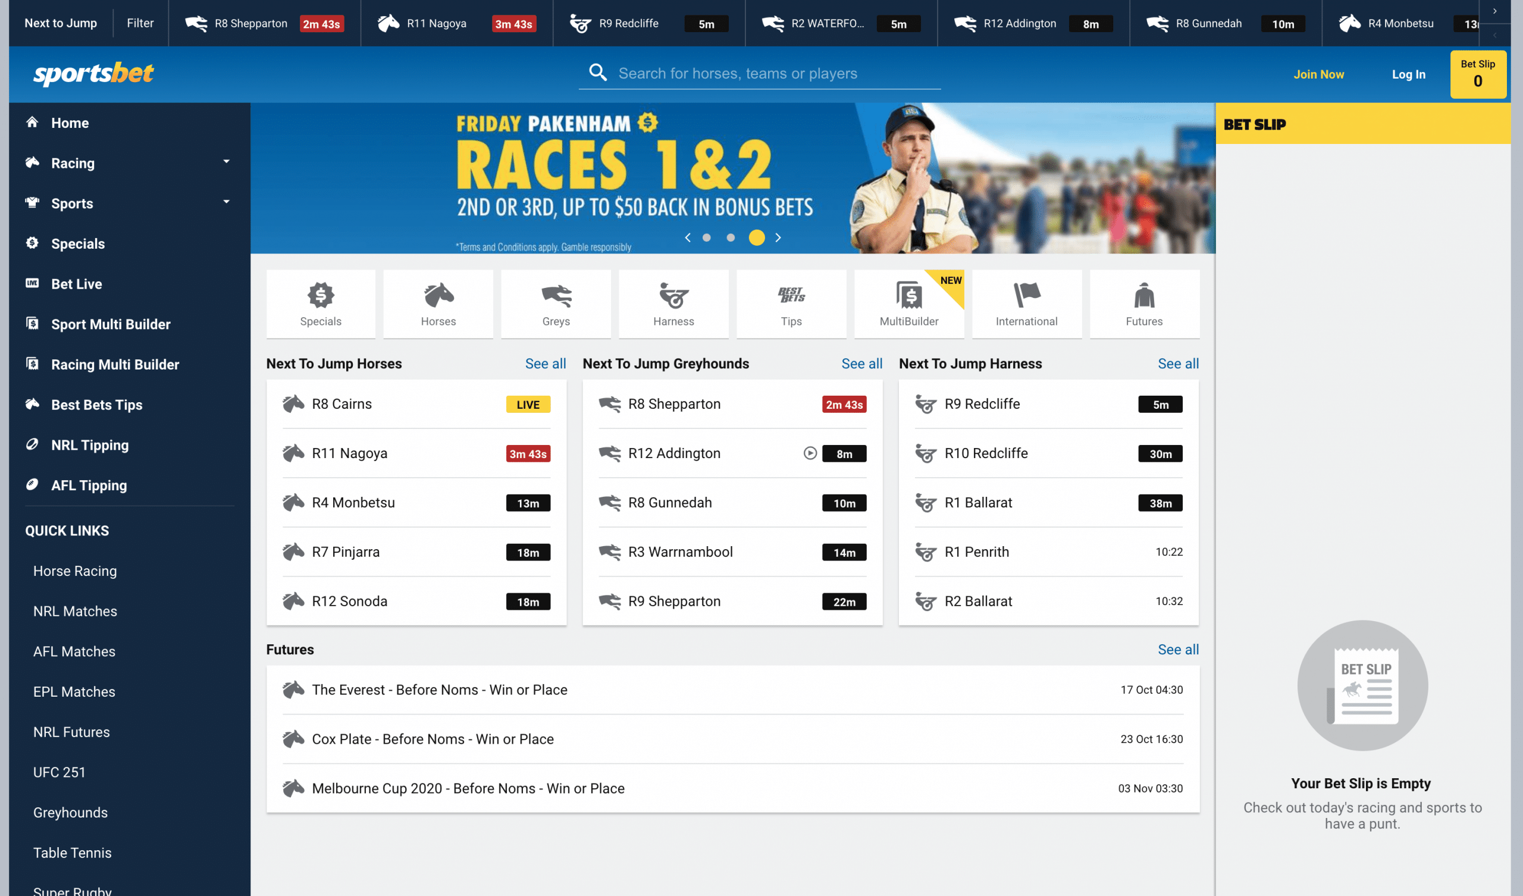Open R3 Warrnambool greyhound race
1523x896 pixels.
tap(732, 552)
